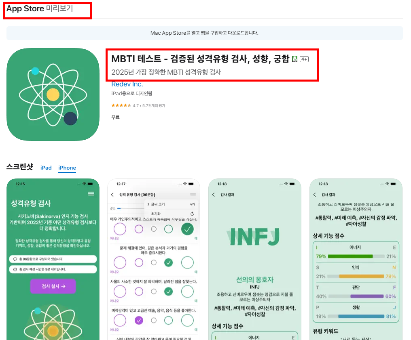Click the App Store 미리보기 header
The height and width of the screenshot is (340, 411).
coord(40,8)
